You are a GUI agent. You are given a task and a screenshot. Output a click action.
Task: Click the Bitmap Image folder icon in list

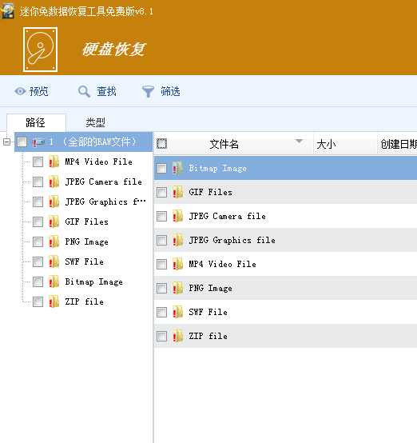(x=177, y=168)
